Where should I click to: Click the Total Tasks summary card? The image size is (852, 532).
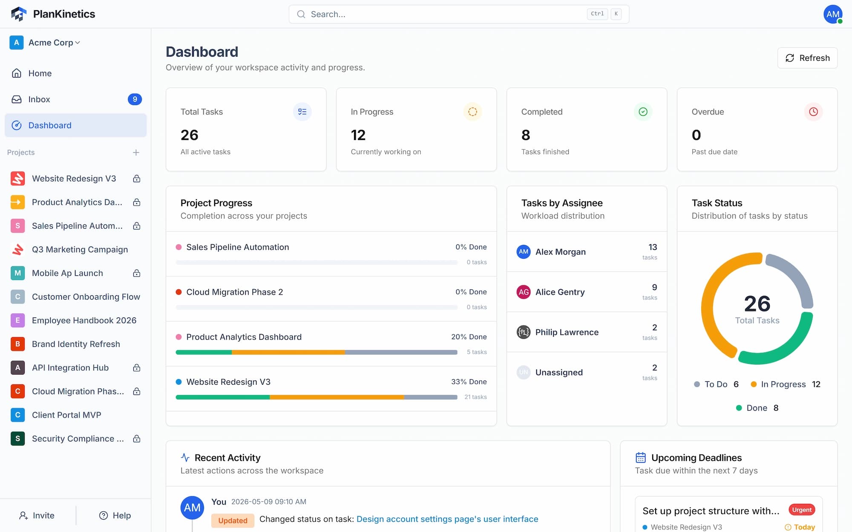click(x=246, y=129)
